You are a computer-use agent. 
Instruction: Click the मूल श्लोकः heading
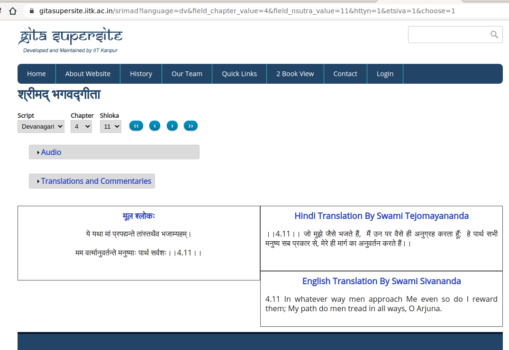pos(138,216)
